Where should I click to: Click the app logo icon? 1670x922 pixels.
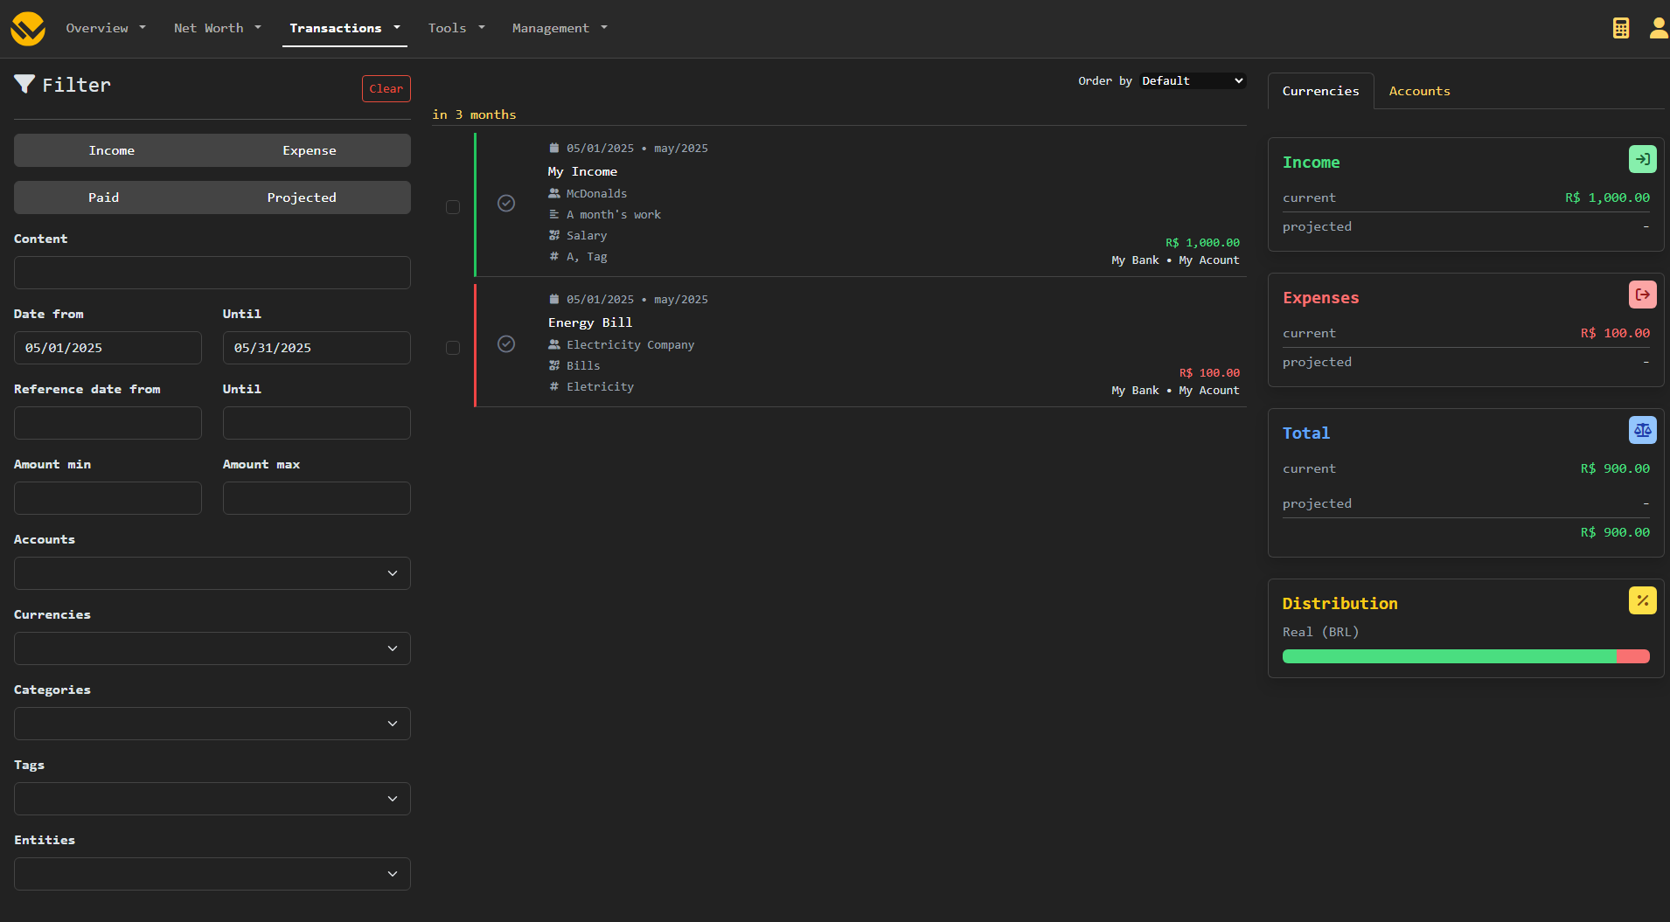tap(28, 28)
